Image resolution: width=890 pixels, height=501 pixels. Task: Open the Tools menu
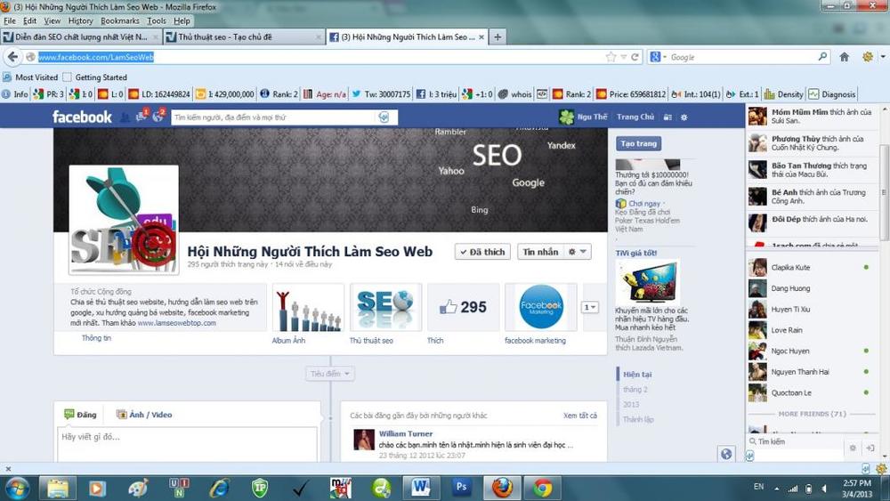tap(157, 20)
